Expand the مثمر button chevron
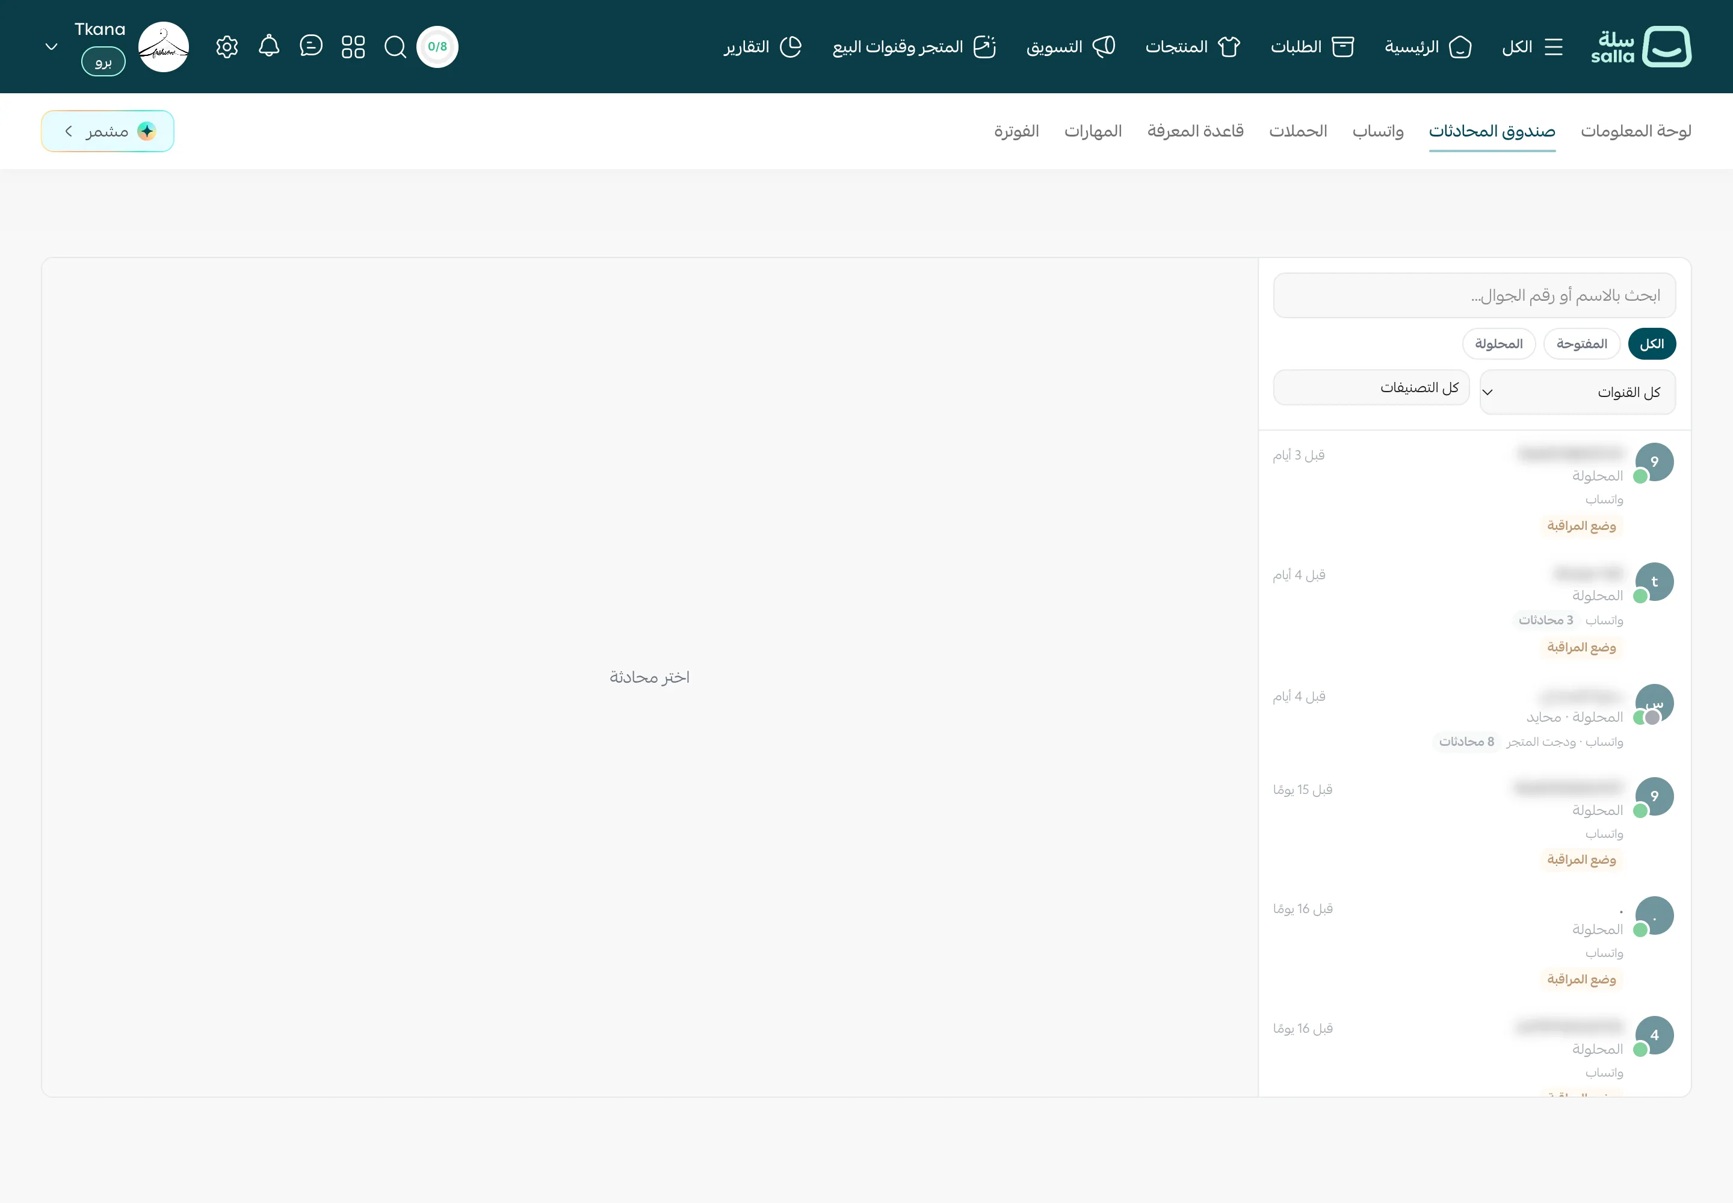This screenshot has width=1733, height=1203. pos(69,131)
